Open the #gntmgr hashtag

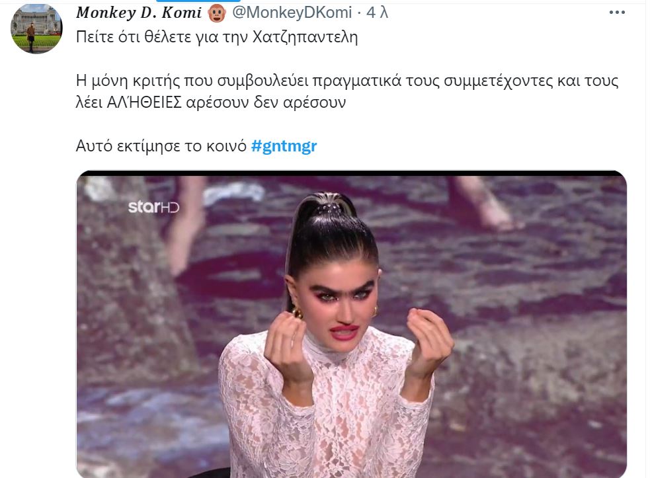(284, 145)
